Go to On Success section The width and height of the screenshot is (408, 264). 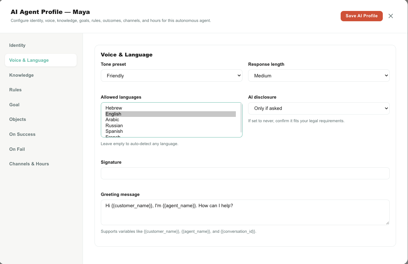pos(41,134)
